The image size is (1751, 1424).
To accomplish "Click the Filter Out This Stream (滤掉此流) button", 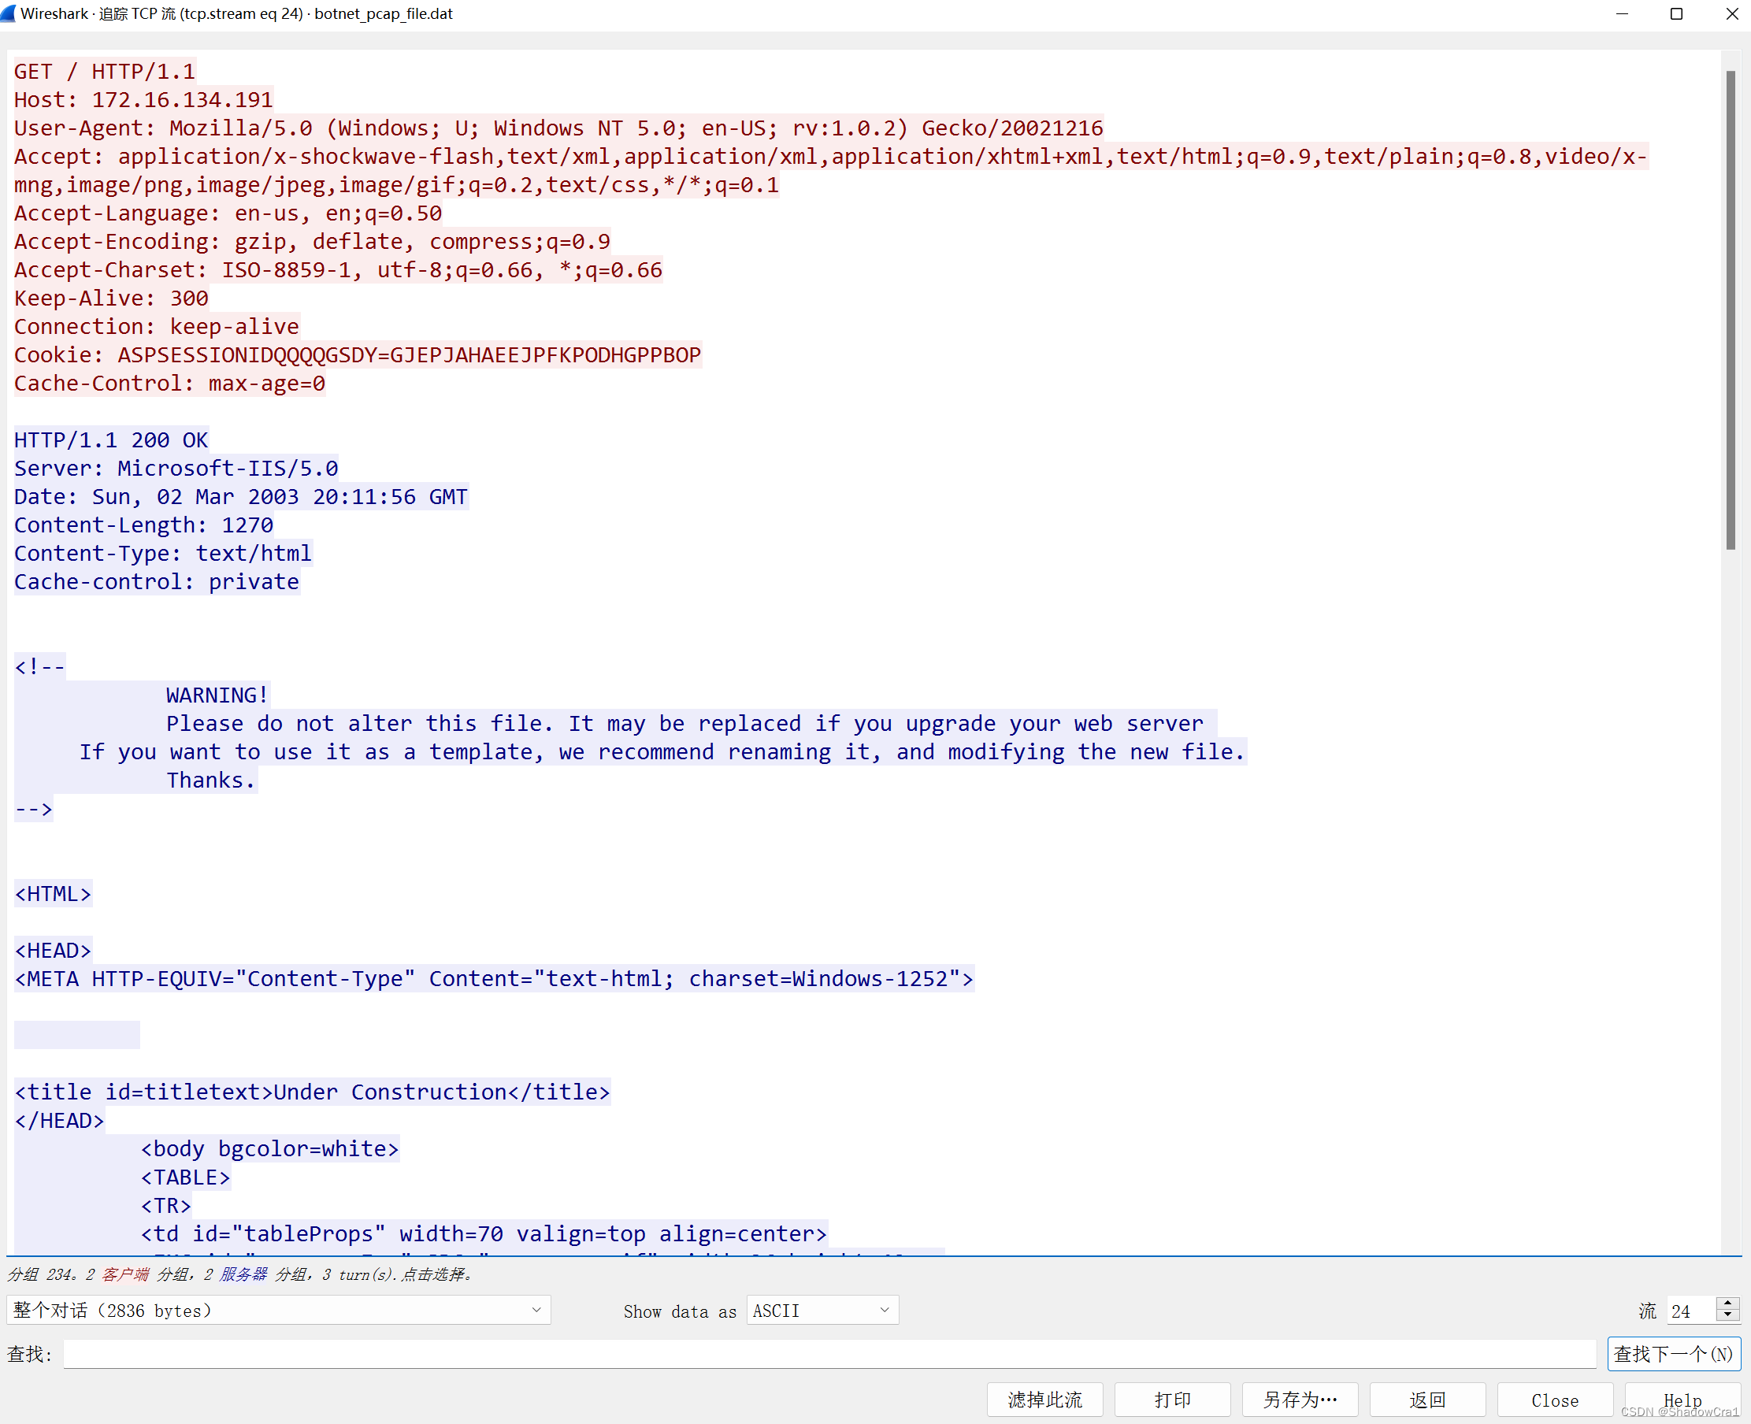I will tap(1045, 1400).
